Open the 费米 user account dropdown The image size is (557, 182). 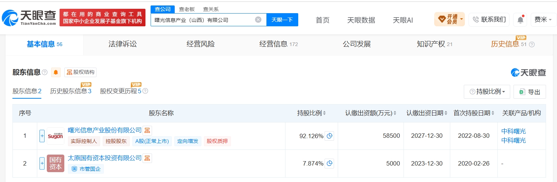tap(543, 20)
